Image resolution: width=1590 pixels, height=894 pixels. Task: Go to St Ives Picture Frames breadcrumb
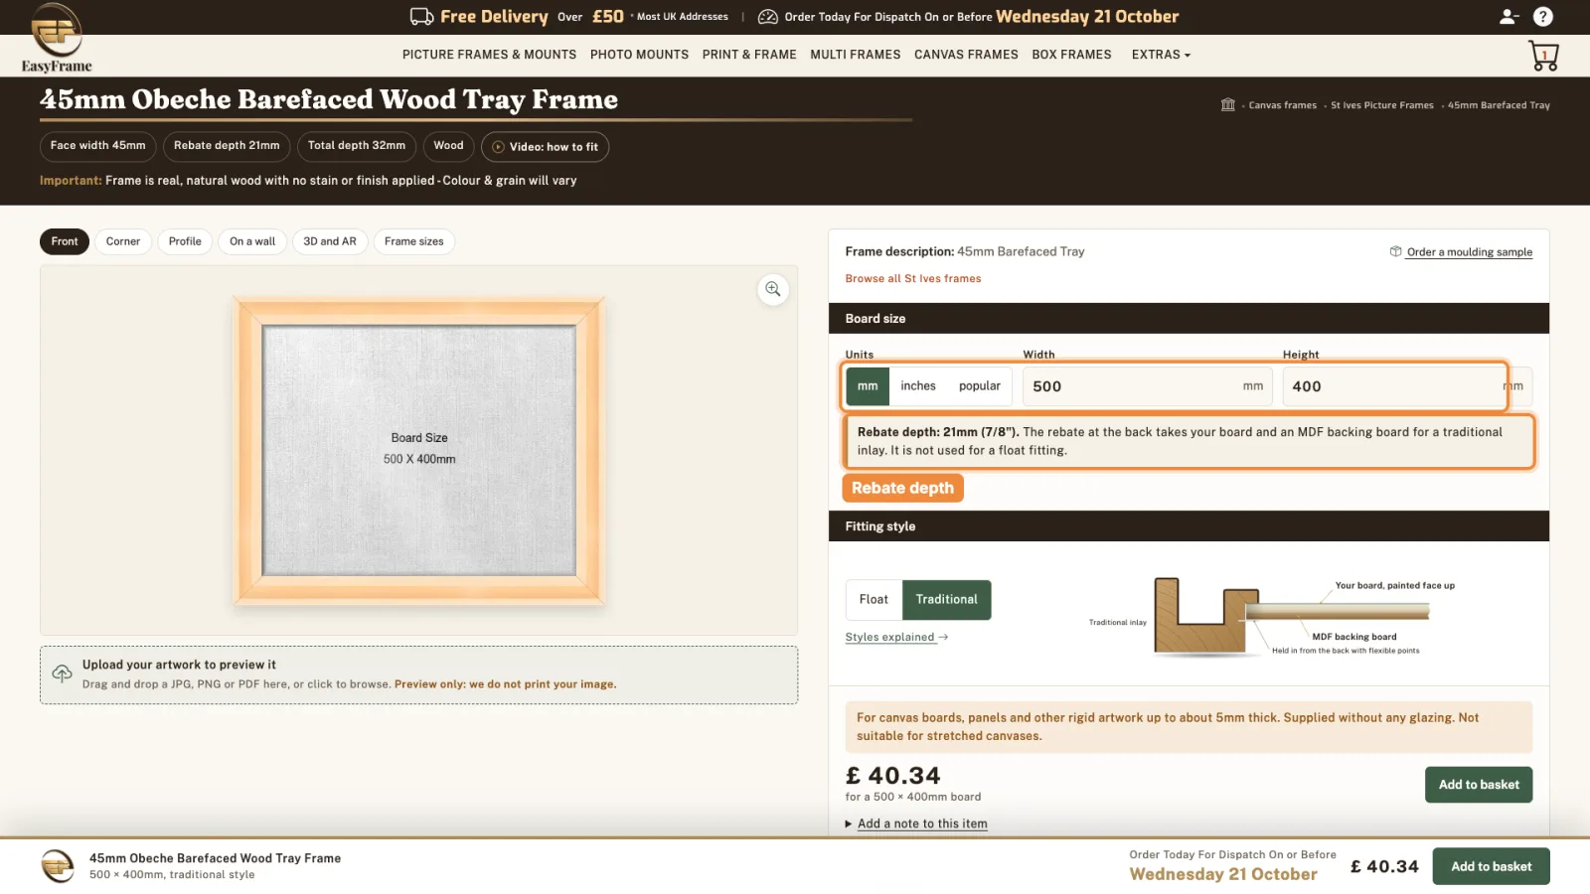click(x=1381, y=105)
